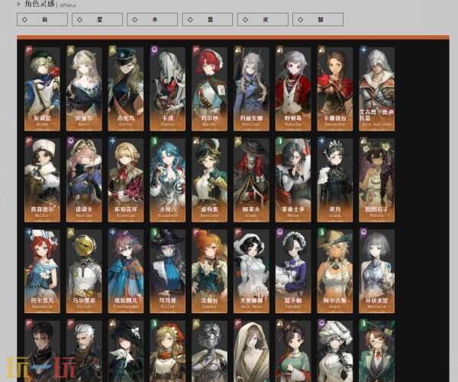458x382 pixels.
Task: Click the star badge on Liang's card
Action: [x=321, y=141]
